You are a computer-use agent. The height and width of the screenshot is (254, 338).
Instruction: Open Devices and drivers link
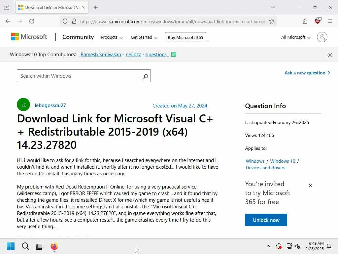coord(265,168)
